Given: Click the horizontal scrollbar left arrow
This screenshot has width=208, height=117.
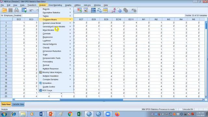Looking at the screenshot, I should (14, 99).
